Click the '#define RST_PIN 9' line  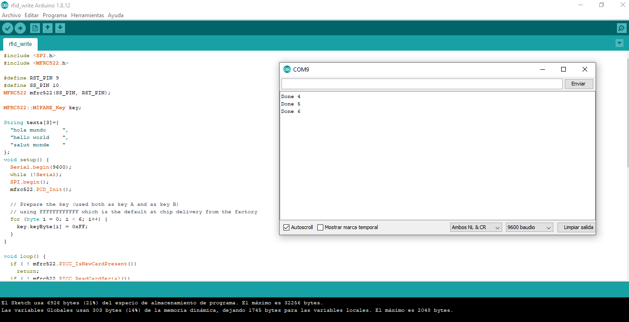pos(31,78)
